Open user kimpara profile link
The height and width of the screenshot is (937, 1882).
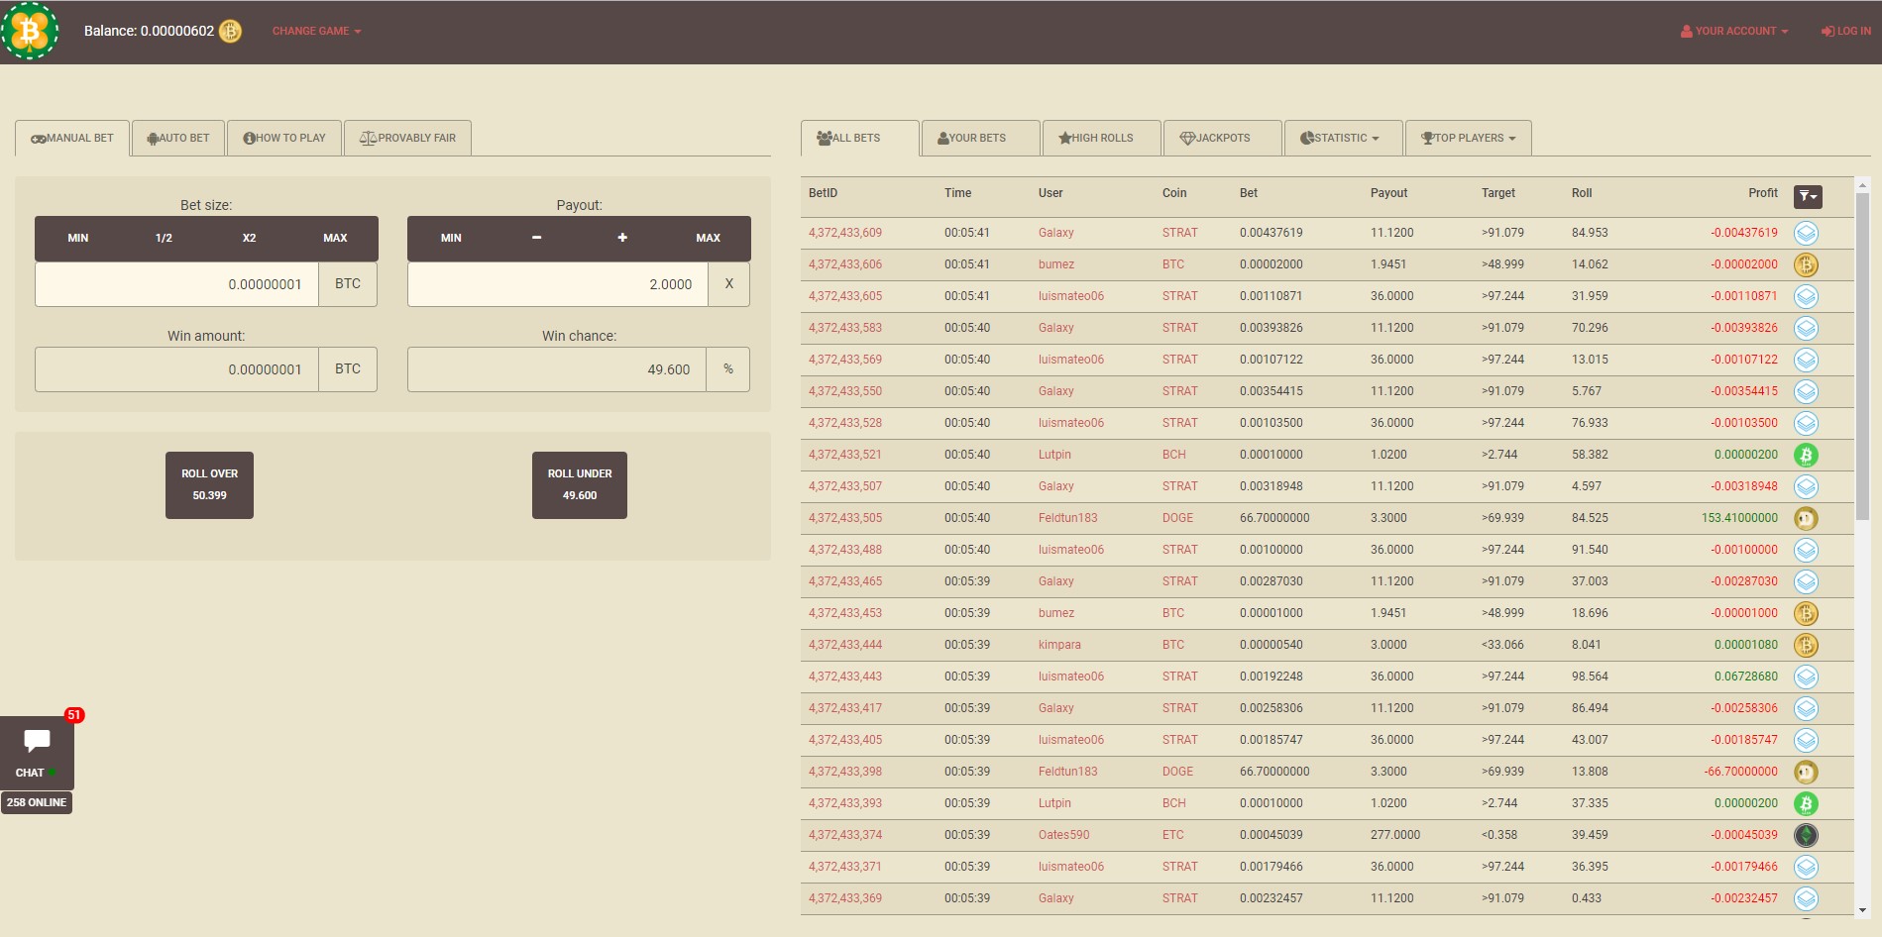(x=1059, y=645)
